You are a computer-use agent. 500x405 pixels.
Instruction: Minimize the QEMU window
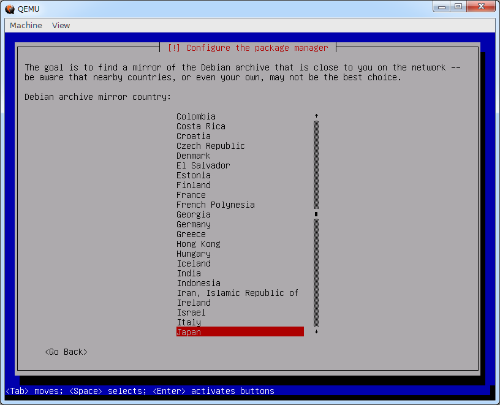click(x=442, y=6)
